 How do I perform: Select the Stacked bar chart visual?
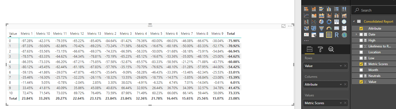(306, 9)
